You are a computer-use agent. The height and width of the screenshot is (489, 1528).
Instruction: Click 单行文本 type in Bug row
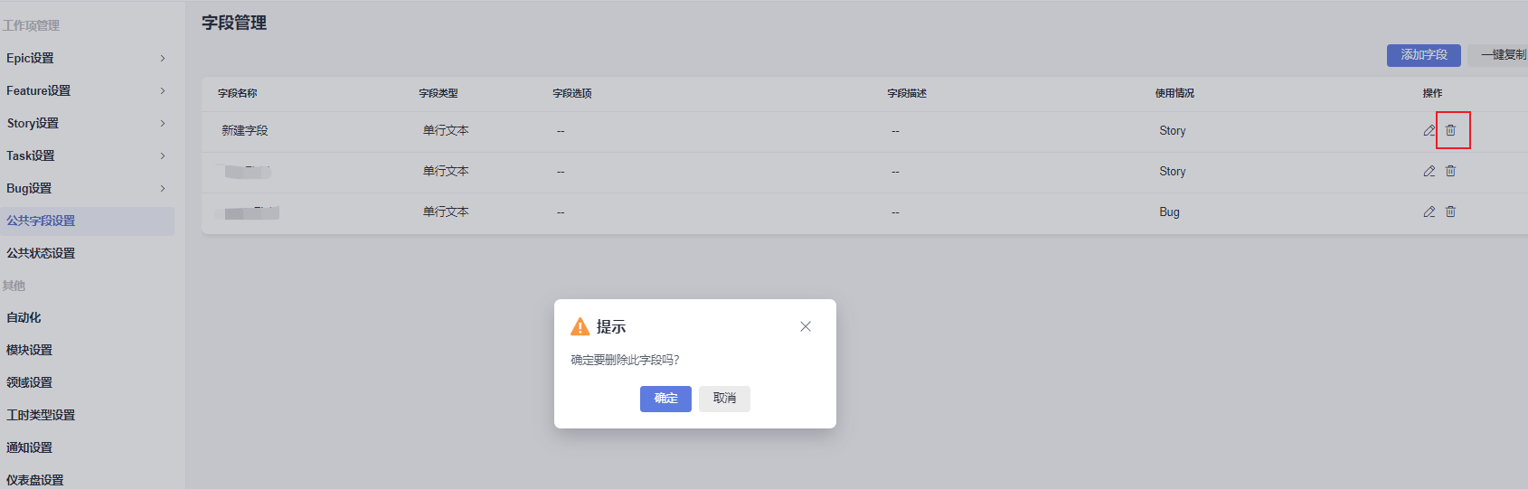point(446,212)
